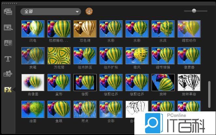Adjust the thumbnail size slider

[x=194, y=11]
